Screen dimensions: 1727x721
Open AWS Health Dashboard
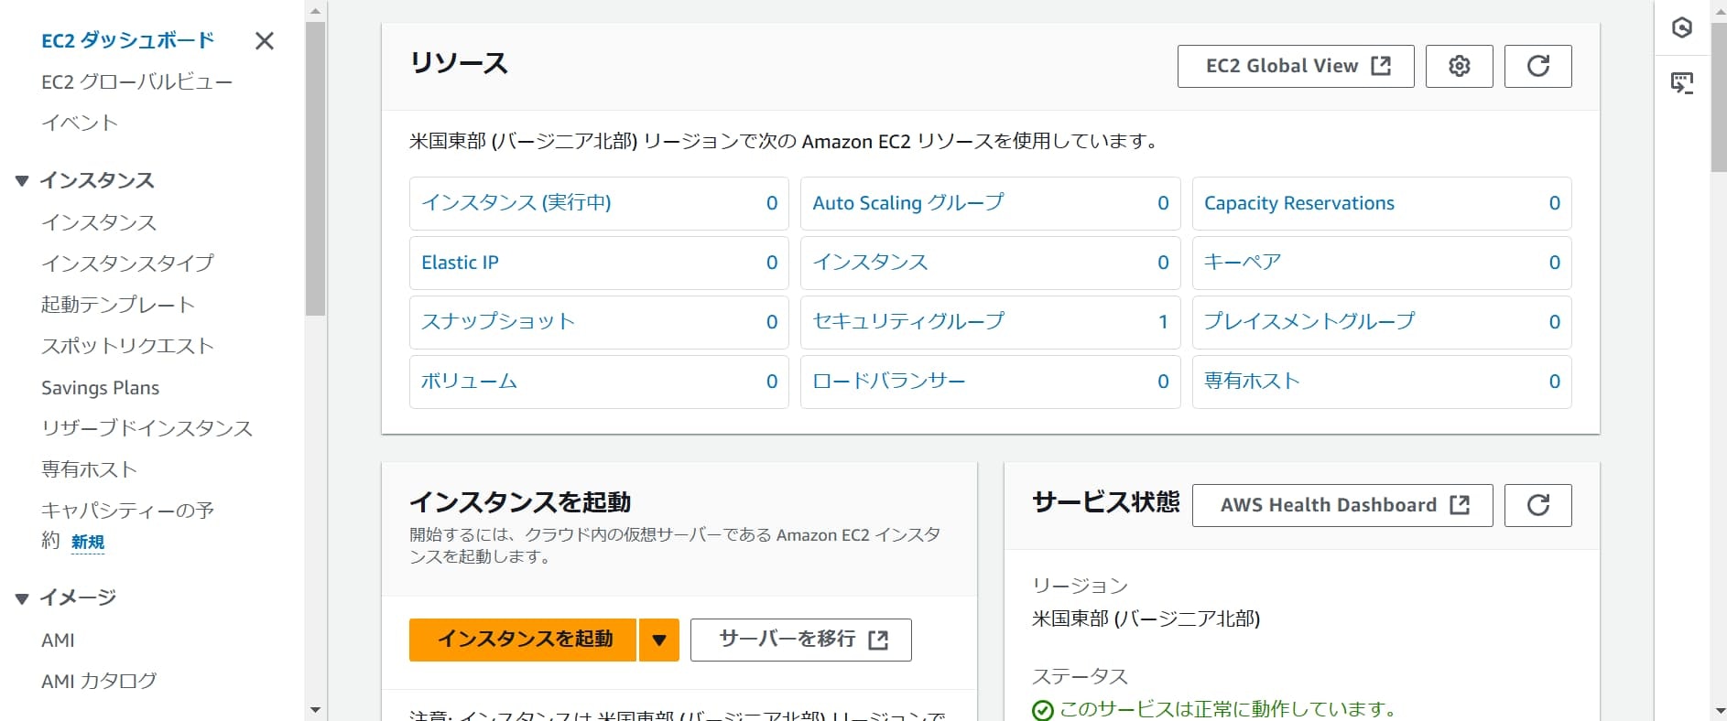(x=1342, y=505)
